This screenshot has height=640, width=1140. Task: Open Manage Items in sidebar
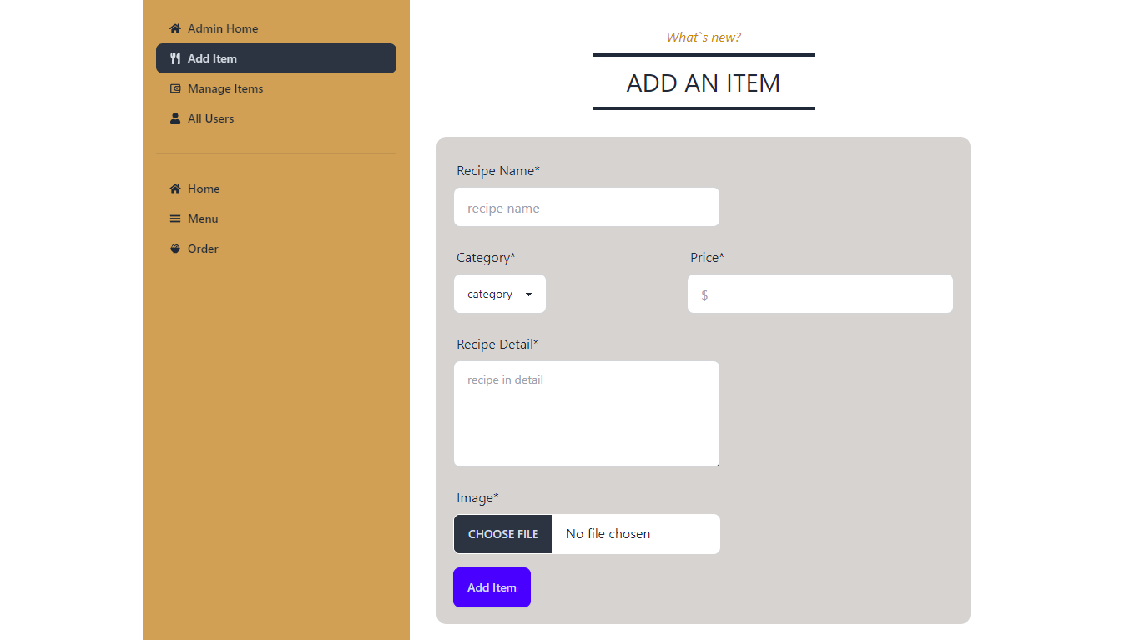[x=225, y=88]
